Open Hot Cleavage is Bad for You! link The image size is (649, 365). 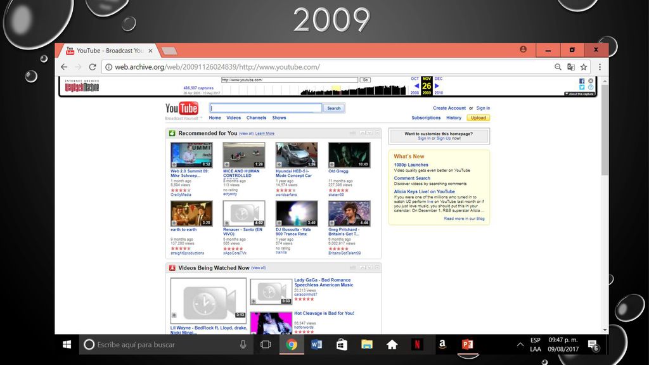pyautogui.click(x=324, y=313)
